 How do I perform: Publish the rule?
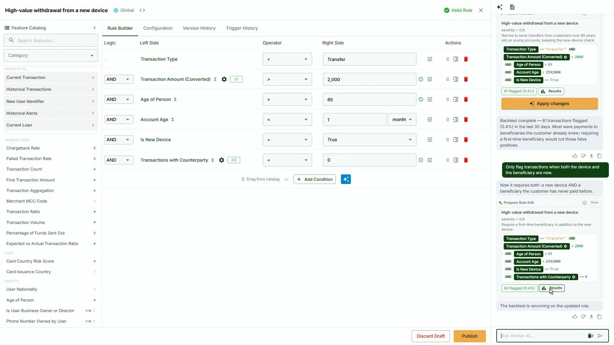coord(469,336)
